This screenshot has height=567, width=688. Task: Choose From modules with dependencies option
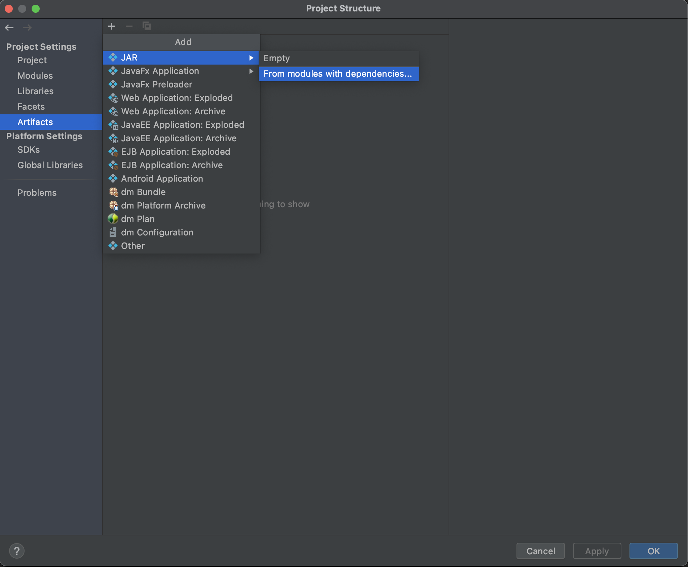click(x=338, y=74)
